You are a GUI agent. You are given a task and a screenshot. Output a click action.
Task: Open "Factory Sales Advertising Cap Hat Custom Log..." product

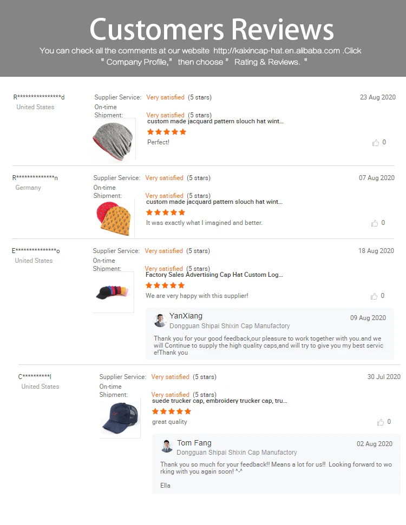(214, 275)
